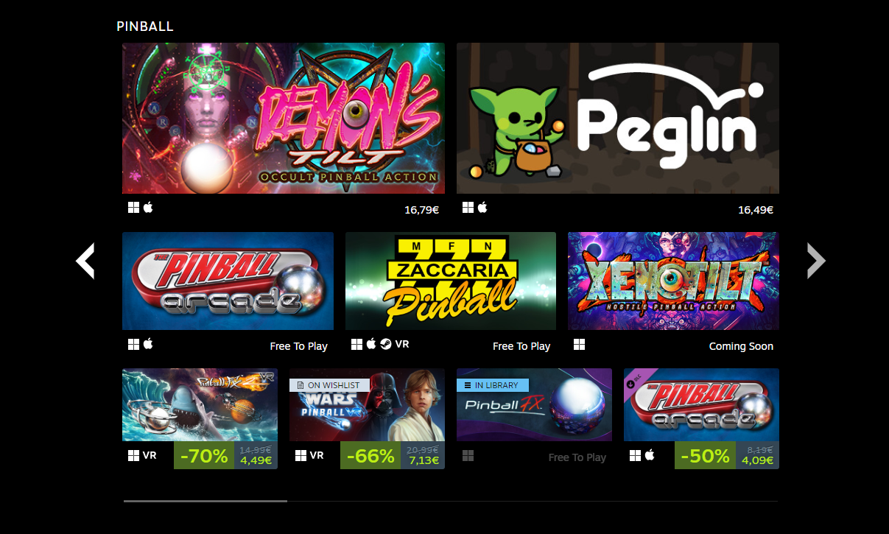Click the VR label under Zaccaria Pinball
Image resolution: width=889 pixels, height=534 pixels.
[x=402, y=344]
